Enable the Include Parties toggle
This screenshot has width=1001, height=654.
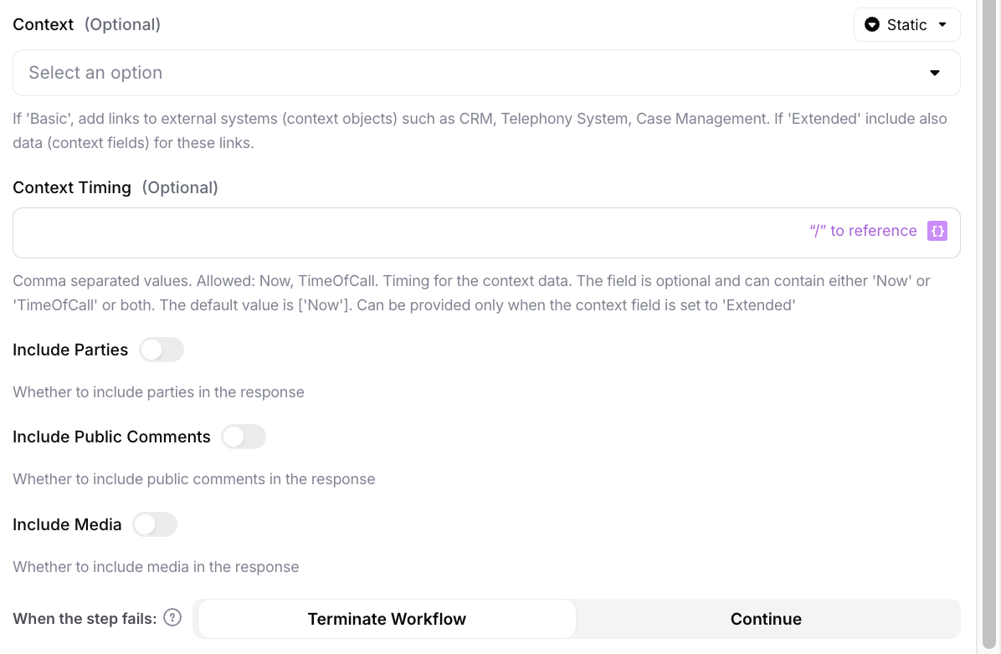tap(162, 350)
